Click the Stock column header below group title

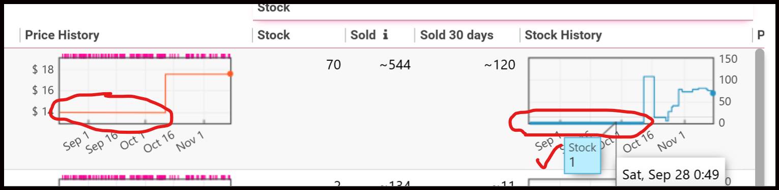click(274, 35)
